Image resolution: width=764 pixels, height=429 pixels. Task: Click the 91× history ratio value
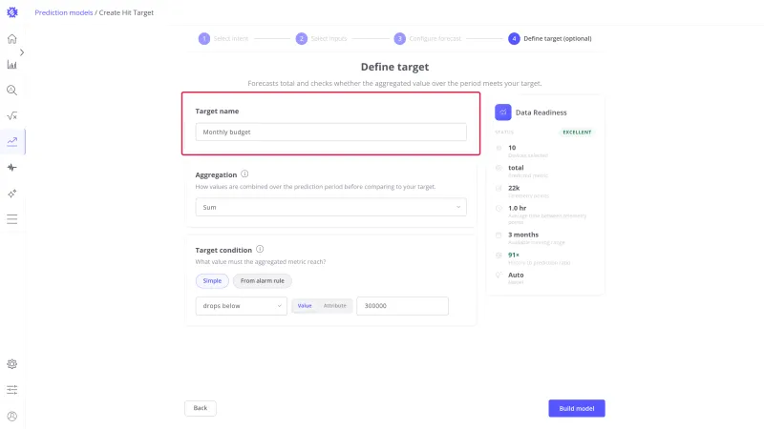(514, 255)
